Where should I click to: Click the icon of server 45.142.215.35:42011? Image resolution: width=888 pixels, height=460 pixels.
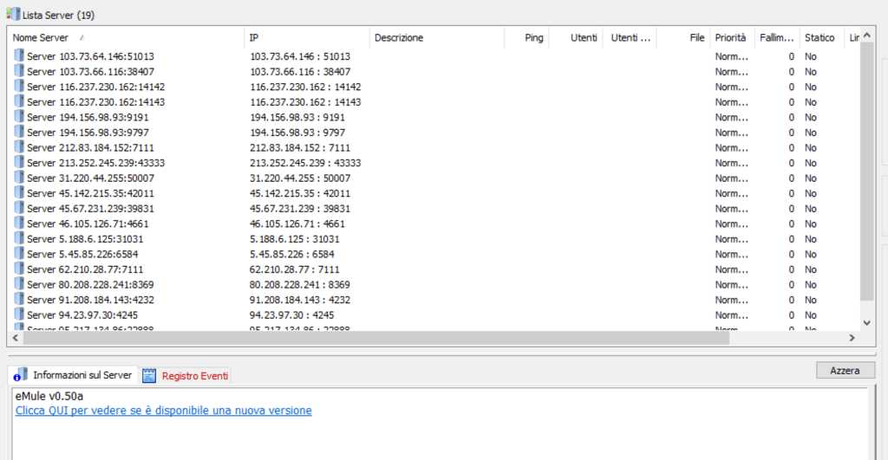19,193
